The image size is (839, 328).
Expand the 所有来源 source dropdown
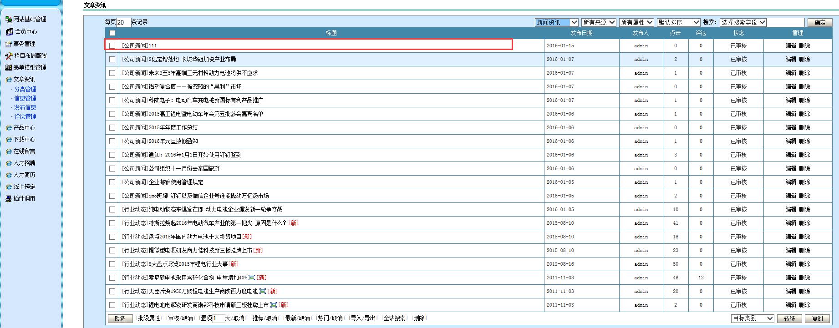599,22
